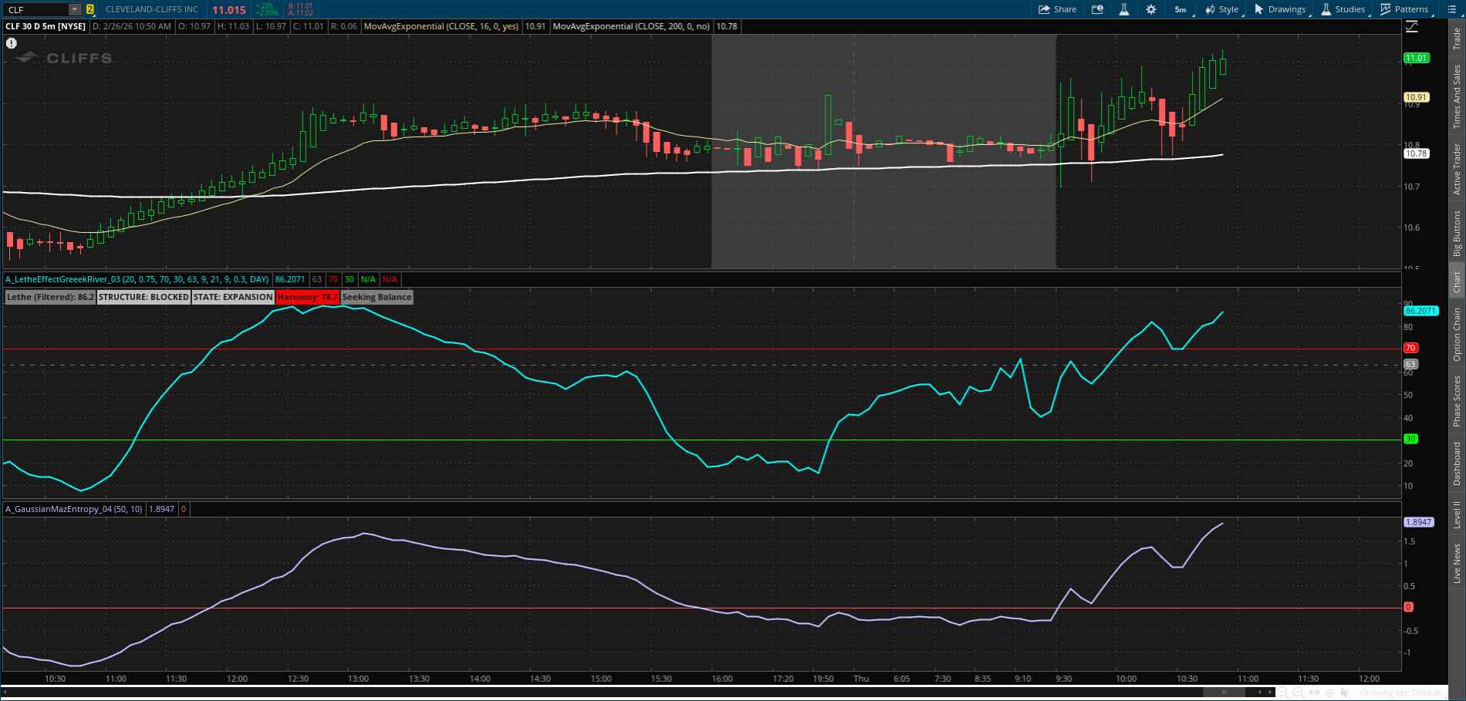Click the Drawings button
The height and width of the screenshot is (701, 1466).
click(1280, 9)
